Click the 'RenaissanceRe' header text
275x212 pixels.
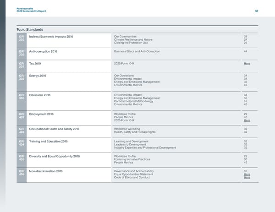pyautogui.click(x=25, y=9)
